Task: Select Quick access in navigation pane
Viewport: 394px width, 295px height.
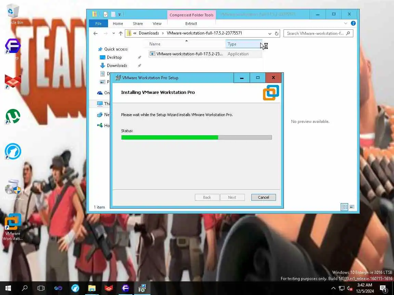Action: tap(116, 49)
